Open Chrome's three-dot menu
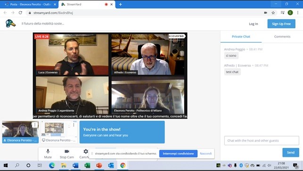 coord(298,13)
